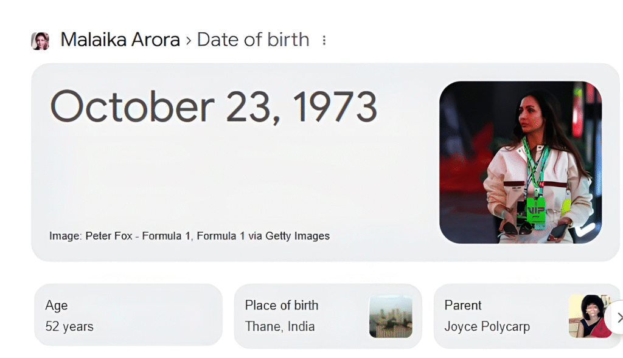Select the Place of birth label

click(282, 305)
